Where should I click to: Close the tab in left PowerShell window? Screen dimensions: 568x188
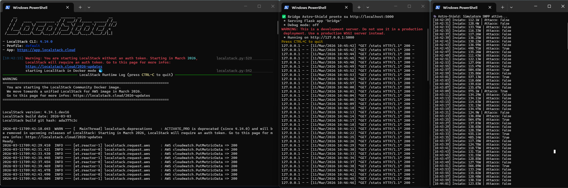click(x=68, y=7)
